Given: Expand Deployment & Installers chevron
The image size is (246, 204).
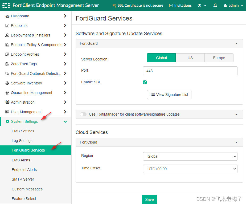Looking at the screenshot, I should tap(65, 35).
